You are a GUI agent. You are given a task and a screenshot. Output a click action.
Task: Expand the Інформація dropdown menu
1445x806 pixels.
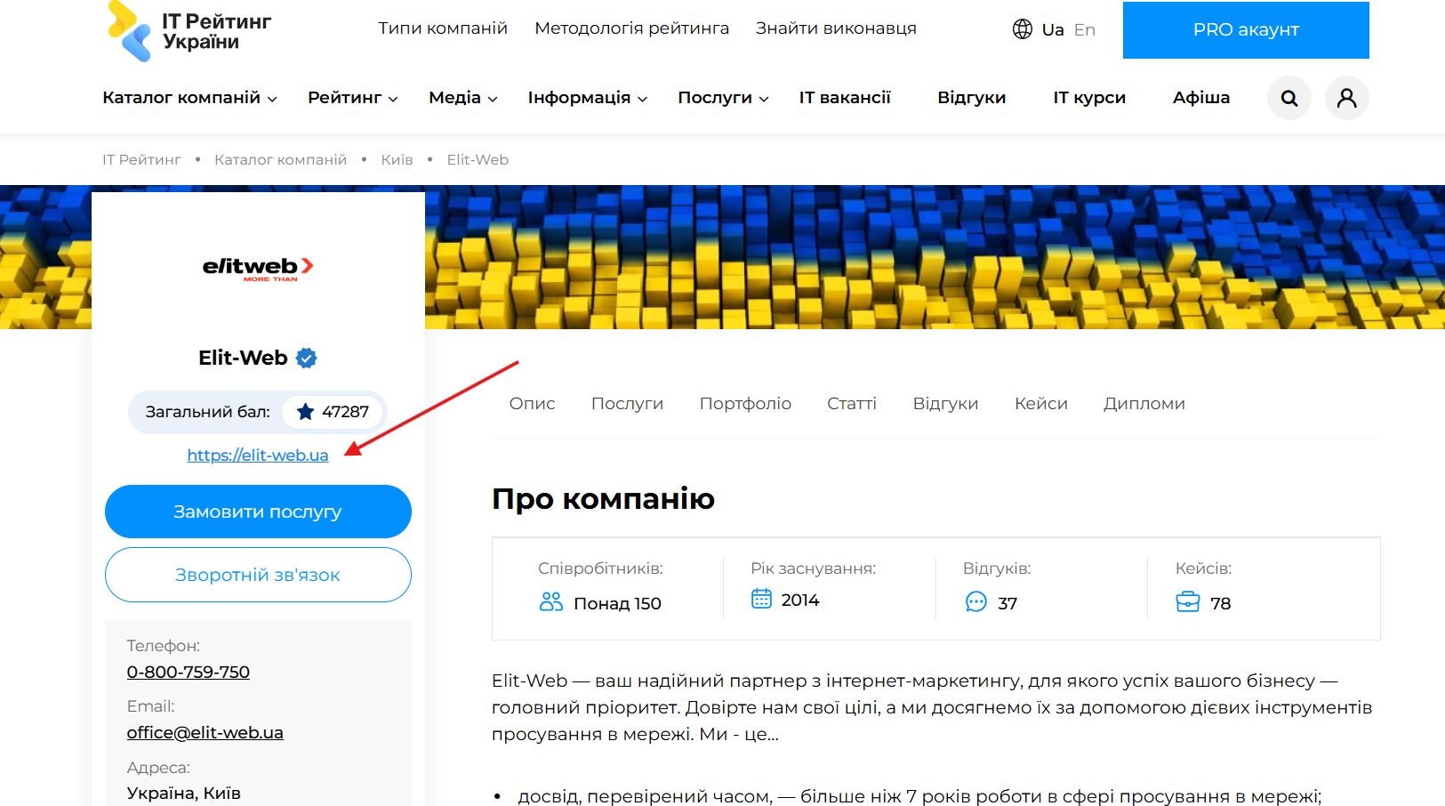(x=587, y=98)
